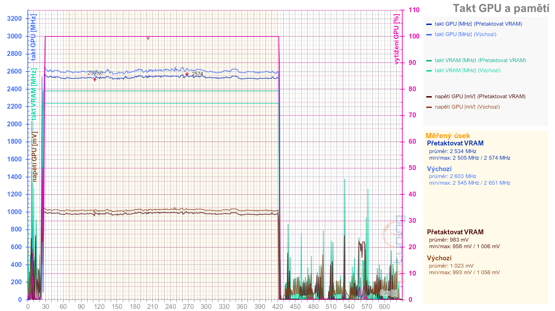The height and width of the screenshot is (311, 555).
Task: Select legend entry 'takt VRAM [MHz] (Výchozí)'
Action: tap(468, 70)
